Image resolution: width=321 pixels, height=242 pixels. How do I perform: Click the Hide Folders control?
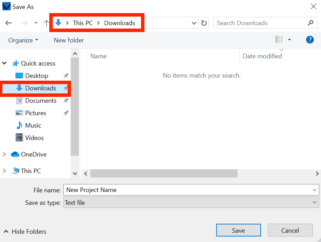[24, 231]
